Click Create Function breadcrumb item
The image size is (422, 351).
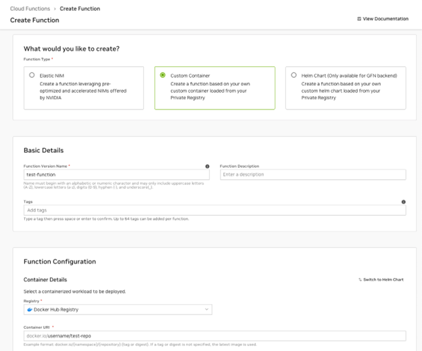click(80, 9)
